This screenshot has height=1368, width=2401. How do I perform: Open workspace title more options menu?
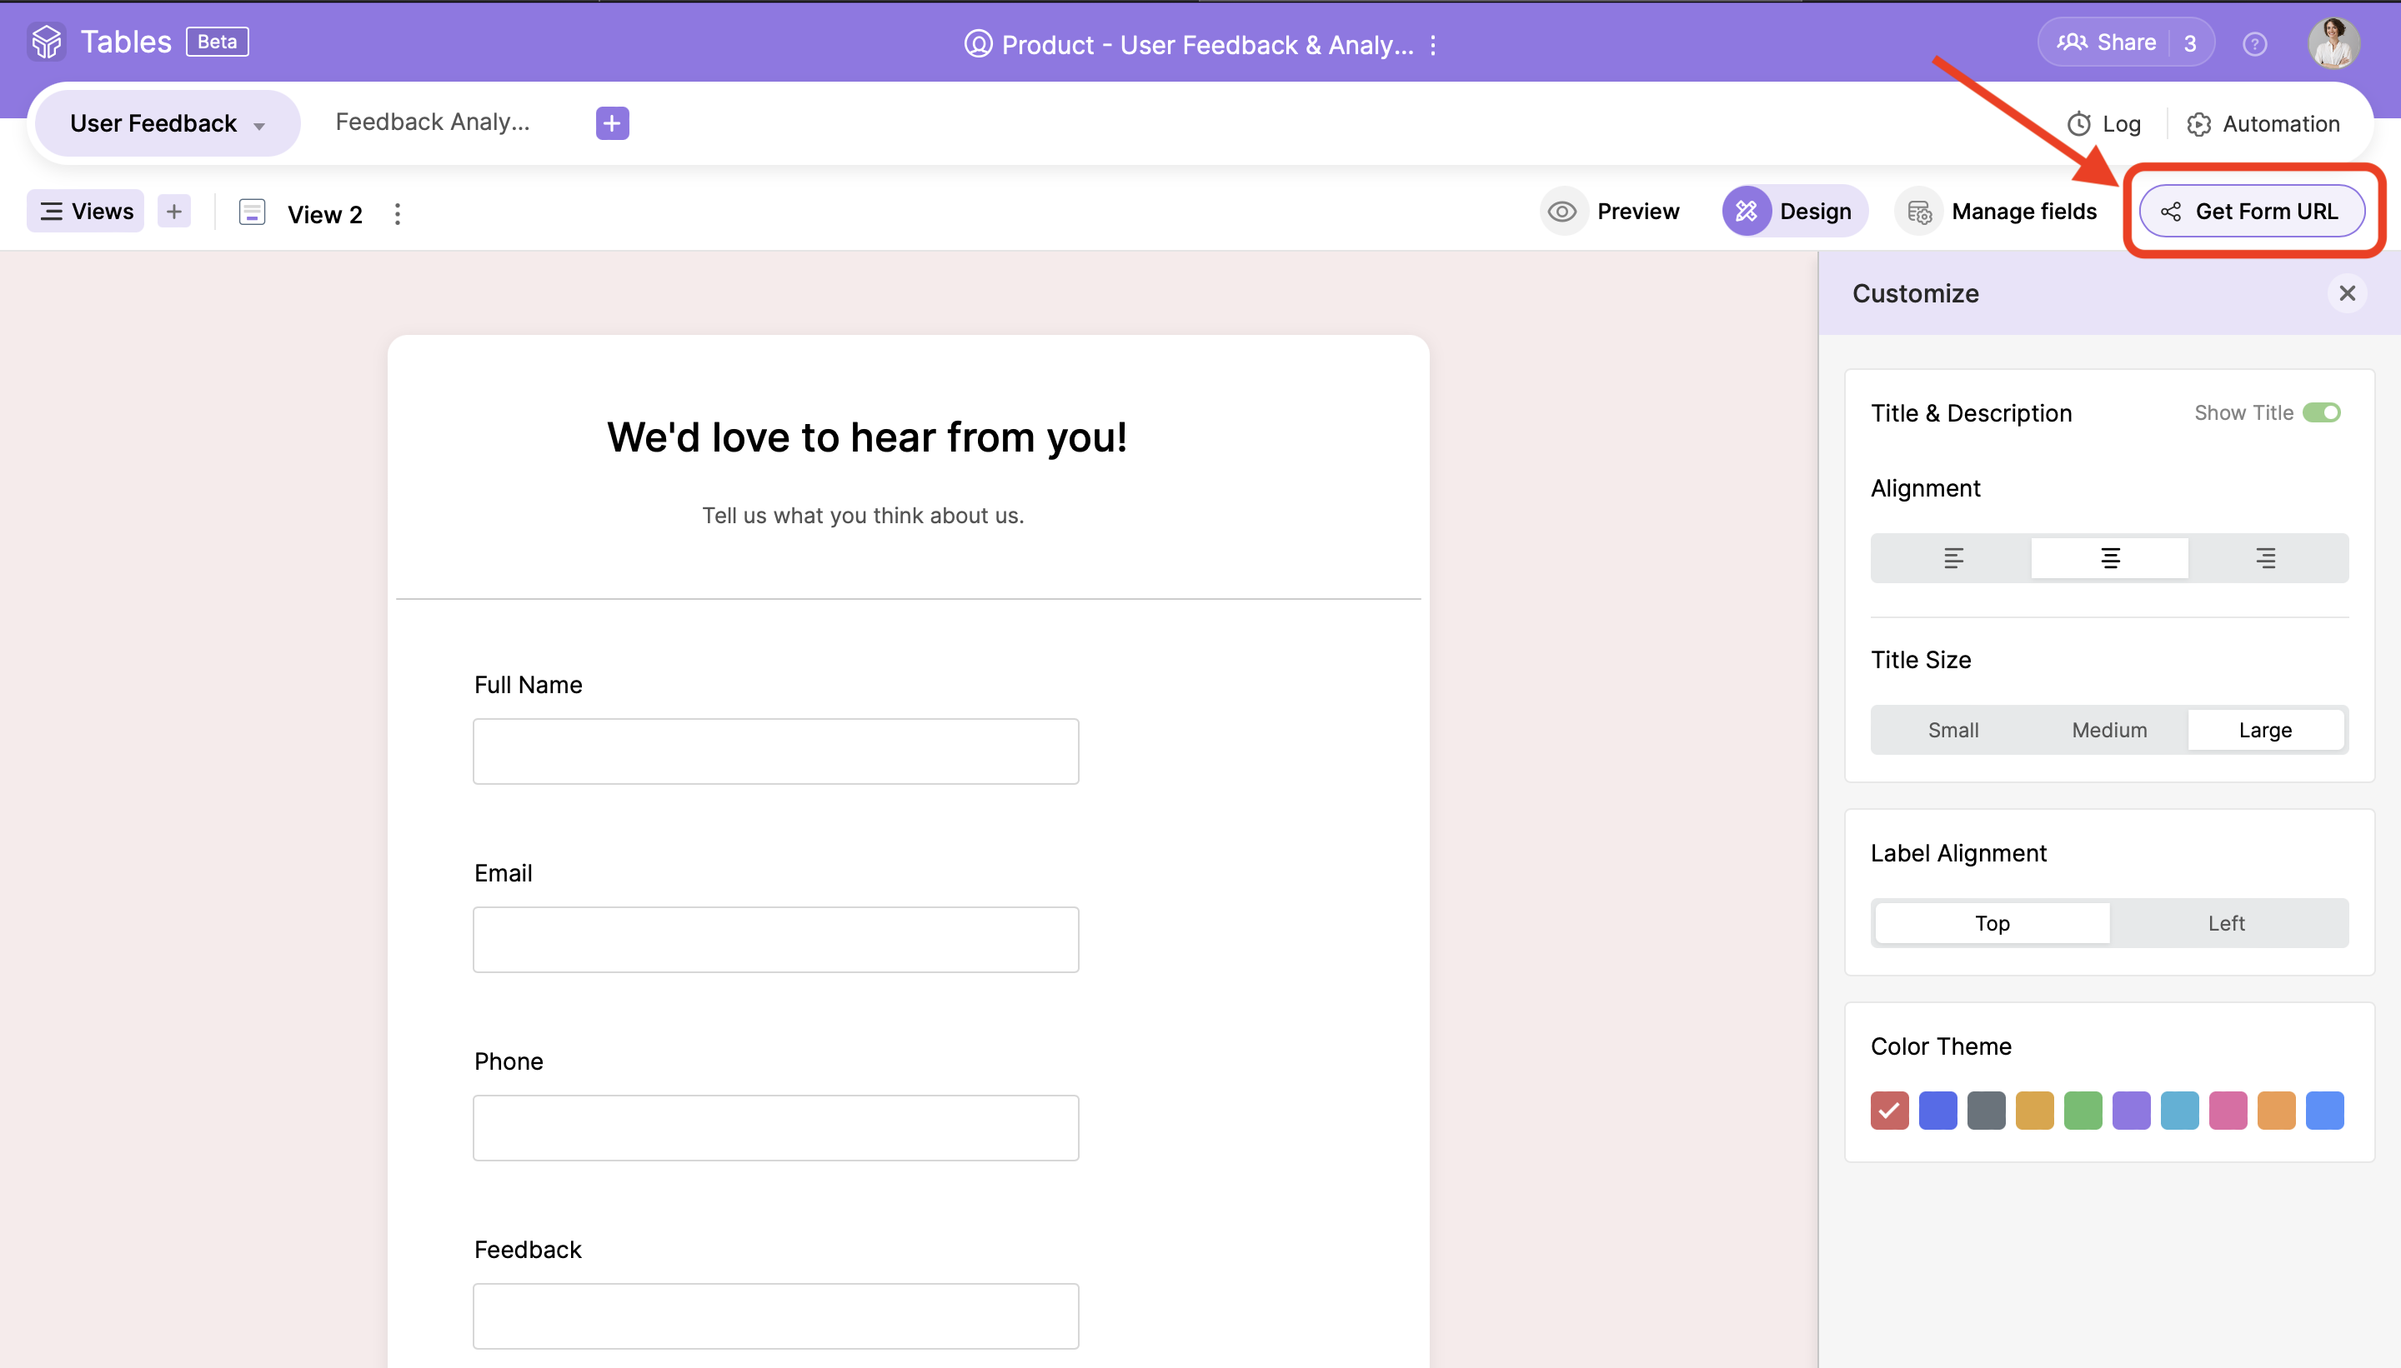[x=1433, y=45]
